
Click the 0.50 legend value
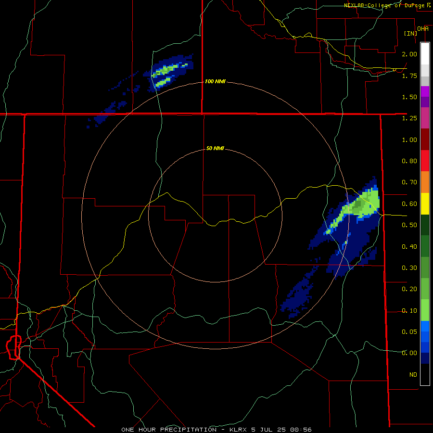(409, 225)
